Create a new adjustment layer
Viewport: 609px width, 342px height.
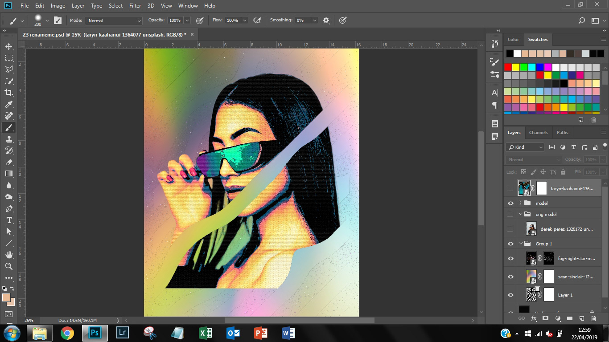click(558, 318)
